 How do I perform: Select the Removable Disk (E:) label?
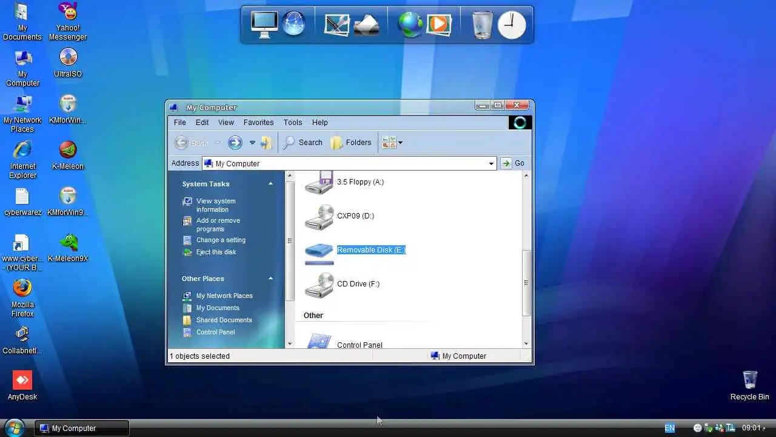371,250
